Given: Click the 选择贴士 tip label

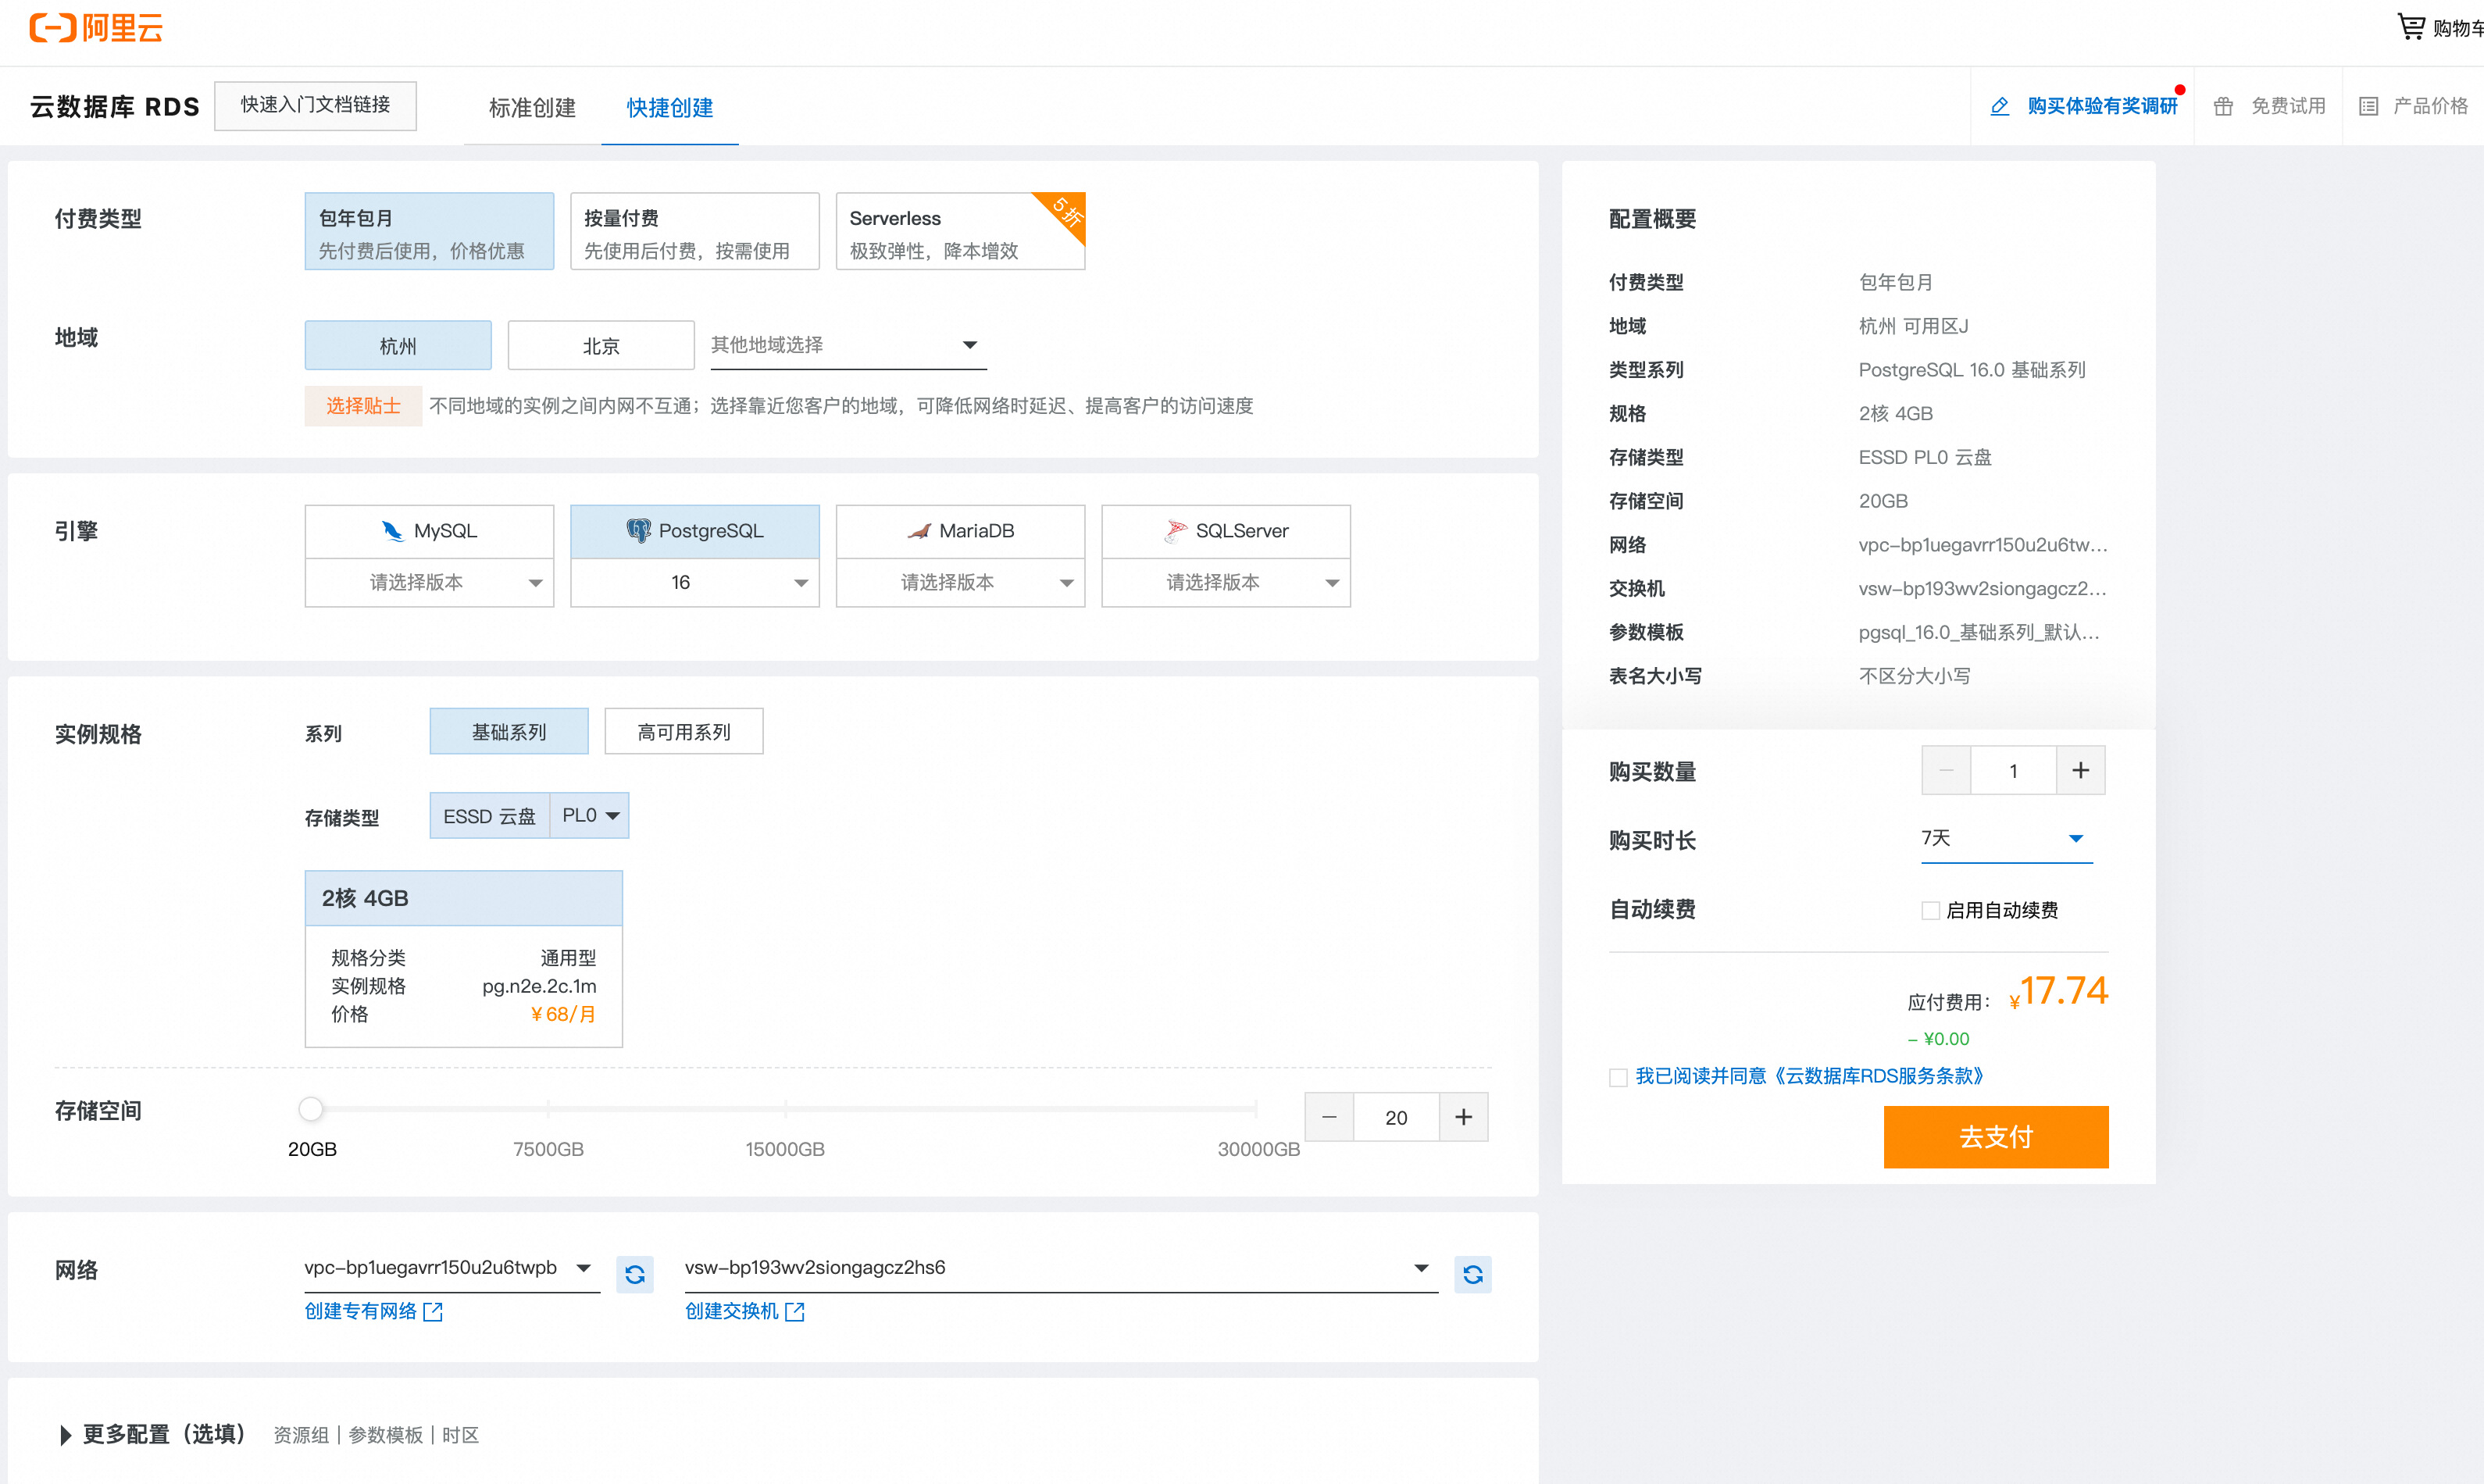Looking at the screenshot, I should tap(363, 406).
